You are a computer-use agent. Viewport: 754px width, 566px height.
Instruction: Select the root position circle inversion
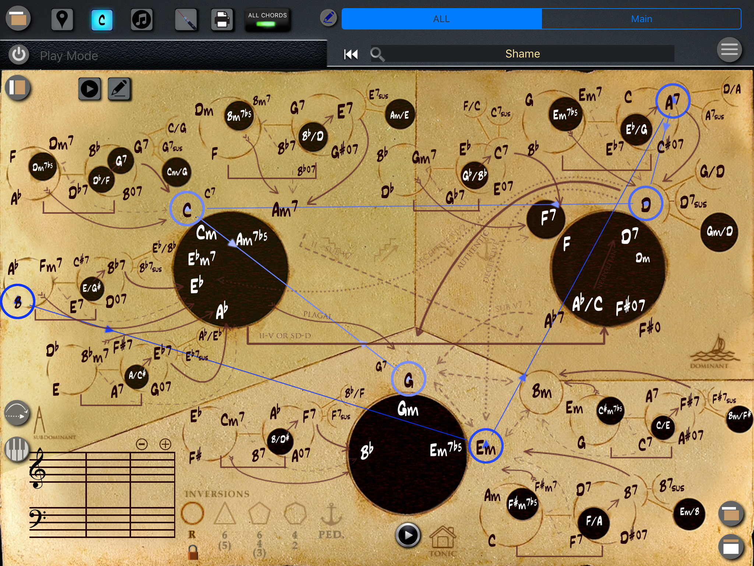point(192,513)
